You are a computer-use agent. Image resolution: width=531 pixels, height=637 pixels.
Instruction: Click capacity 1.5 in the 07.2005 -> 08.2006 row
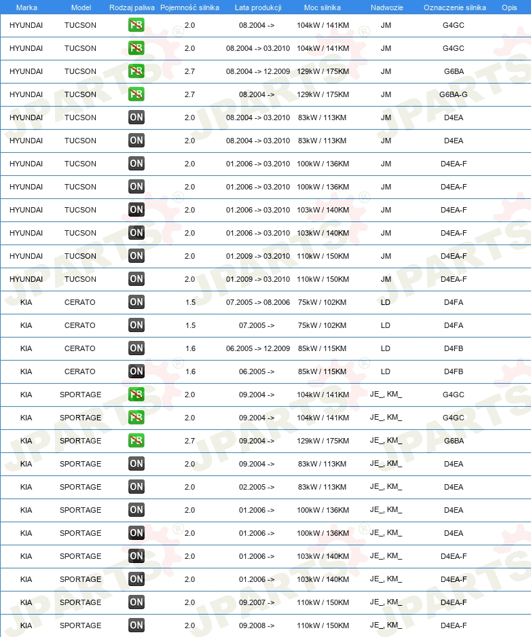click(190, 302)
